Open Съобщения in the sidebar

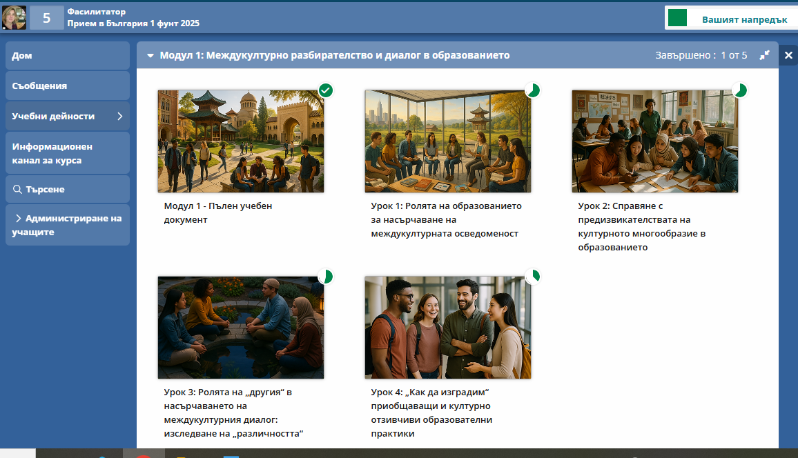point(67,86)
